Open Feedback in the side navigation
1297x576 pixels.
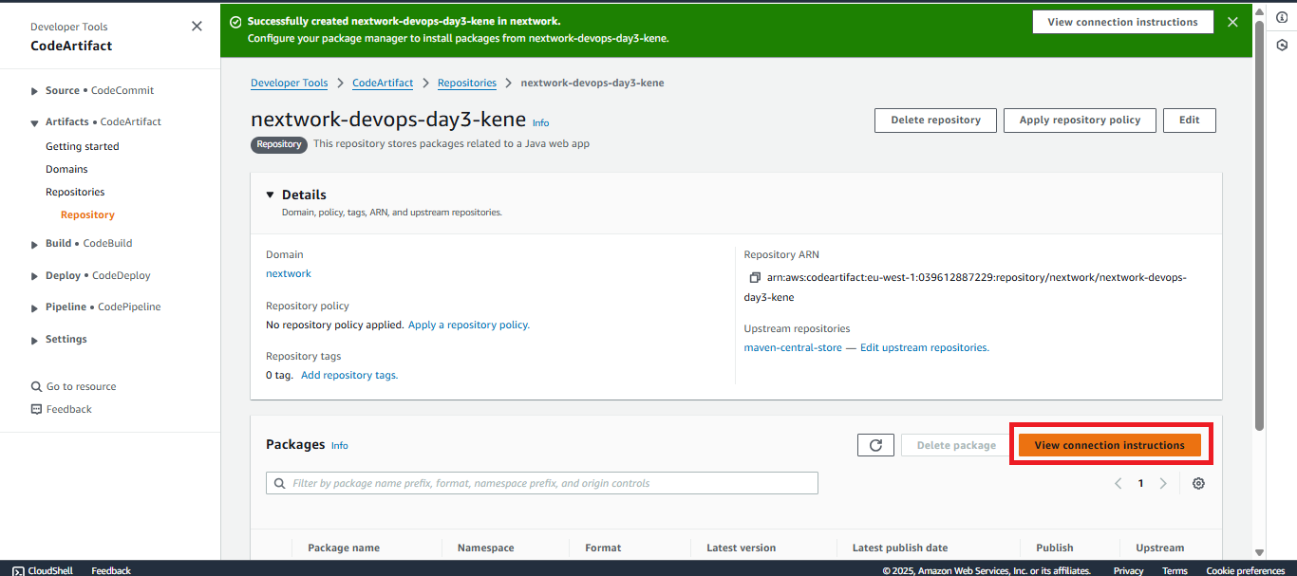coord(62,409)
